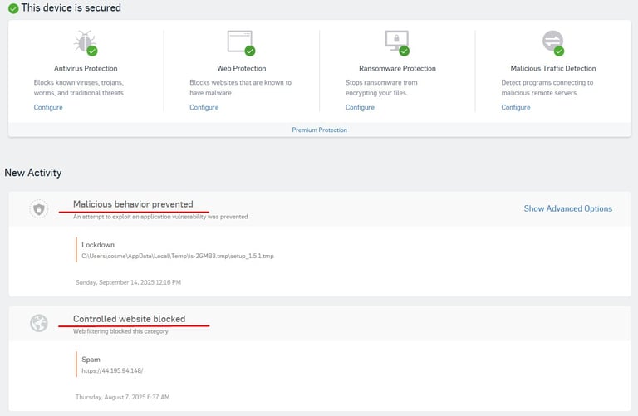Click the blocked URL https://44.195.94.148/

pos(112,370)
